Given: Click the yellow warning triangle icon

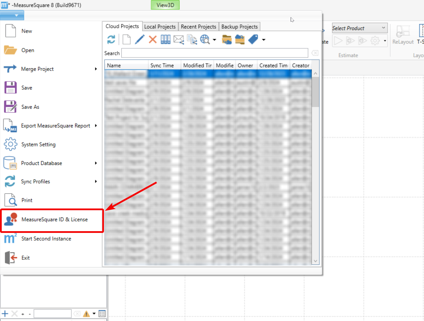Looking at the screenshot, I should pos(86,314).
